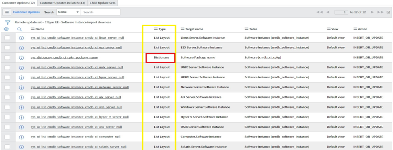393x150 pixels.
Task: Tick the checkbox for the sys_dictionary row
Action: (x=7, y=57)
